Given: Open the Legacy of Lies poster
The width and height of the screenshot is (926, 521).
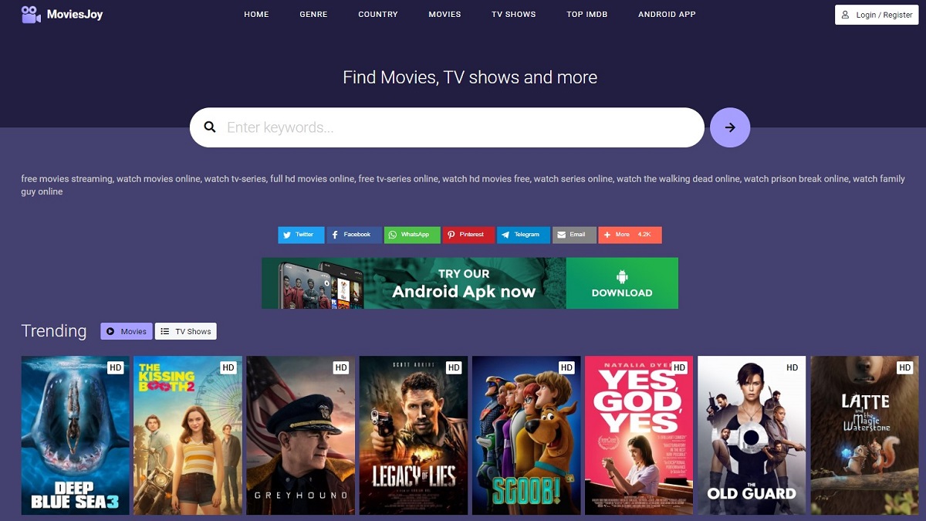Looking at the screenshot, I should (414, 435).
